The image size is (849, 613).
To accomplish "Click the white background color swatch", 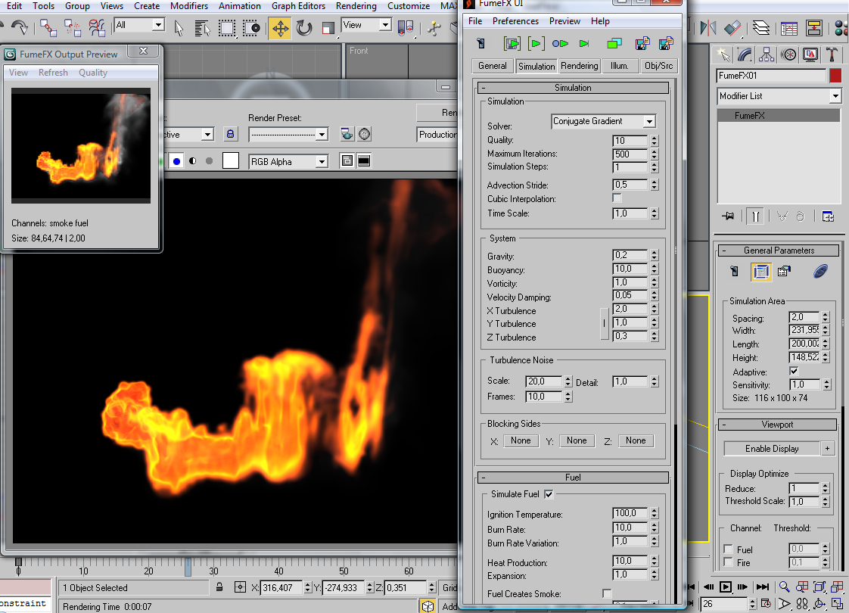I will [231, 161].
